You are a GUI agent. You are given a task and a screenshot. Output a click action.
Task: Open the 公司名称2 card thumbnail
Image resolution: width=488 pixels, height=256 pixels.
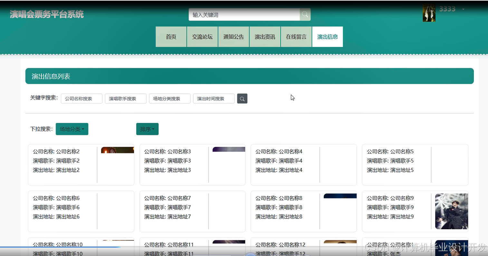[x=118, y=150]
